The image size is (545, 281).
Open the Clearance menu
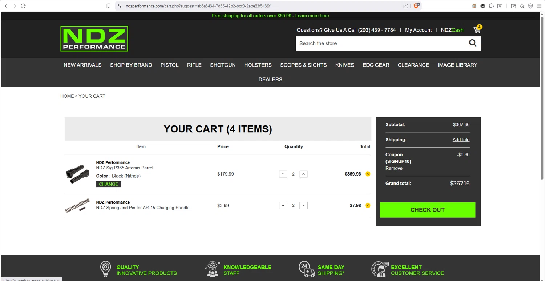pos(413,65)
